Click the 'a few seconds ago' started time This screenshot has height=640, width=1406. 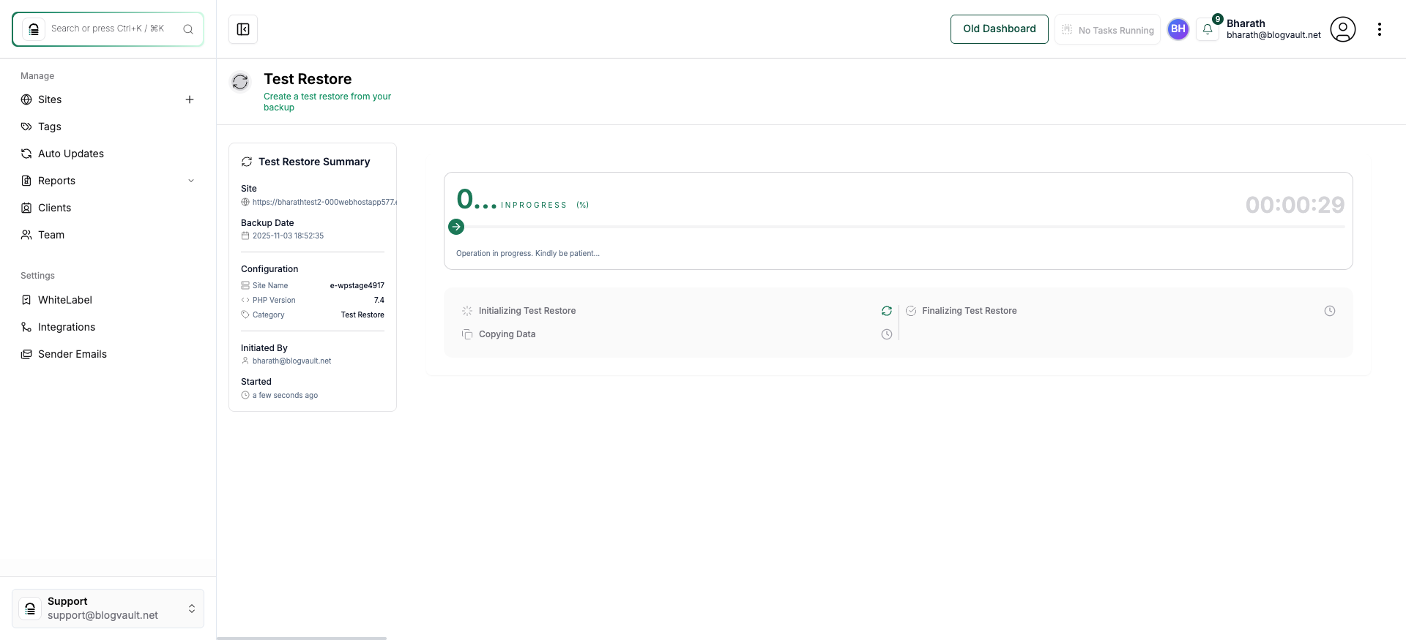coord(285,395)
